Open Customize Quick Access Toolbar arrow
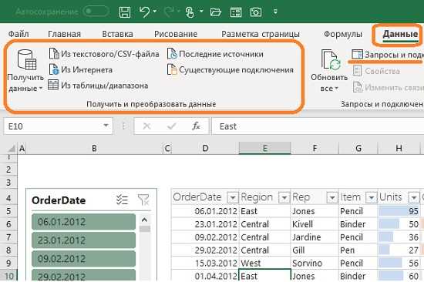424x282 pixels. pos(275,12)
